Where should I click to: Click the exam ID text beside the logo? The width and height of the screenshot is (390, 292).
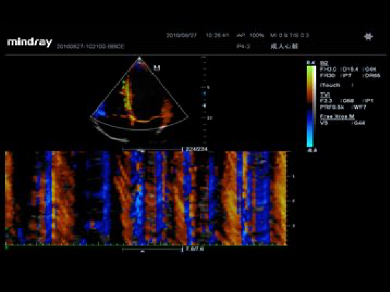[x=90, y=46]
